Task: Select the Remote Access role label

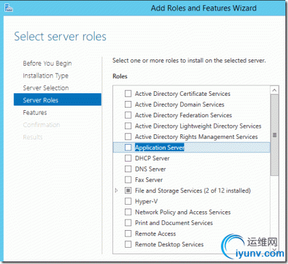Action: click(155, 234)
